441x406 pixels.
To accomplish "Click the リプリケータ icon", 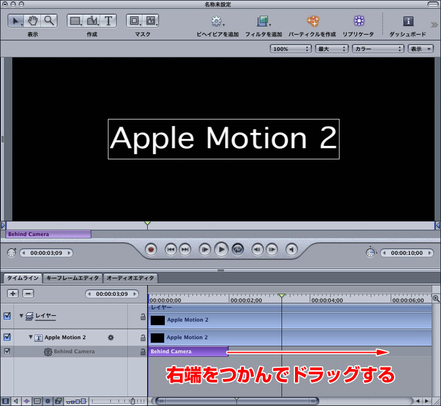I will point(359,21).
